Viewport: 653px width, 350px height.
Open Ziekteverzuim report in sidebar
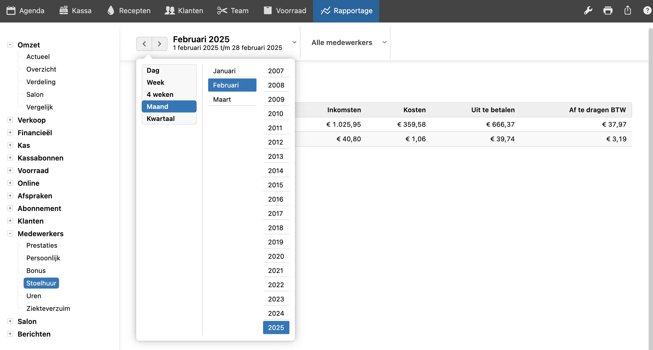48,308
